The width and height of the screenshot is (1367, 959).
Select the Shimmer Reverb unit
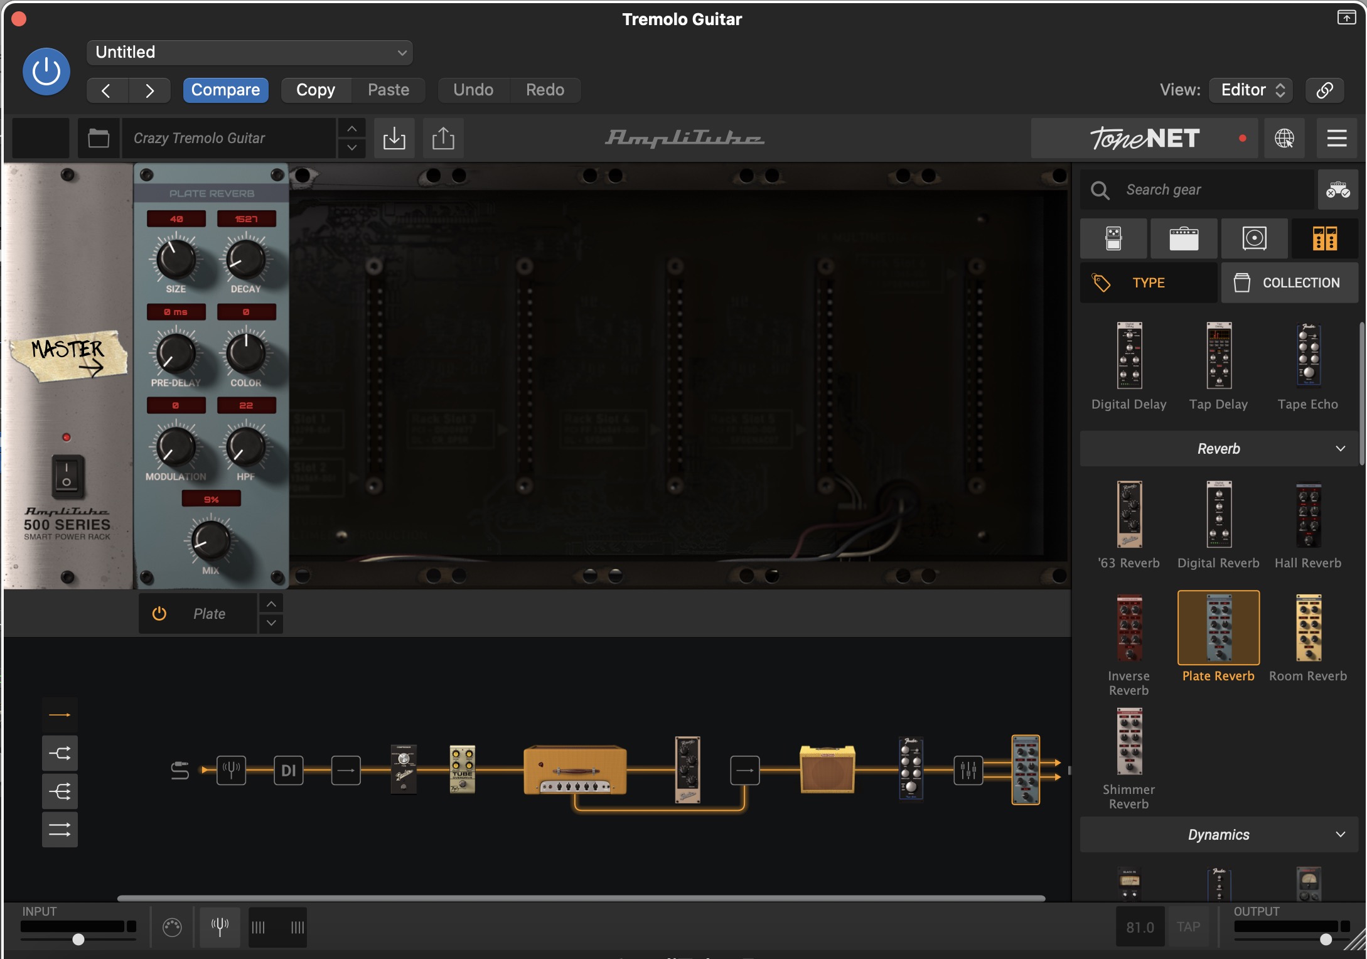coord(1129,758)
